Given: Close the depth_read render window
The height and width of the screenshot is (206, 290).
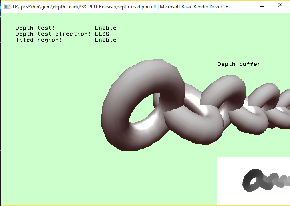Looking at the screenshot, I should pos(280,5).
